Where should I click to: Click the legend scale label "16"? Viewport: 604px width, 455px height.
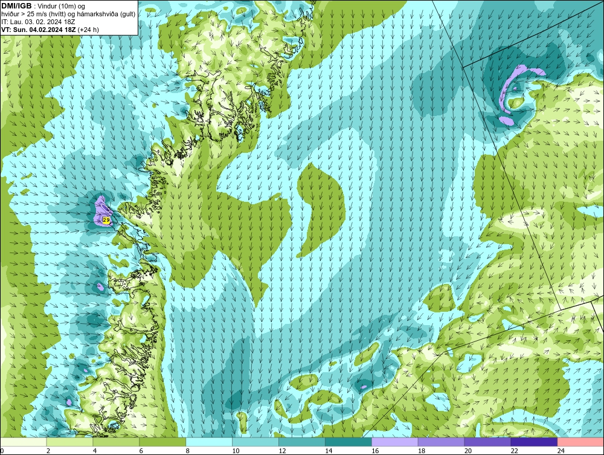point(375,451)
